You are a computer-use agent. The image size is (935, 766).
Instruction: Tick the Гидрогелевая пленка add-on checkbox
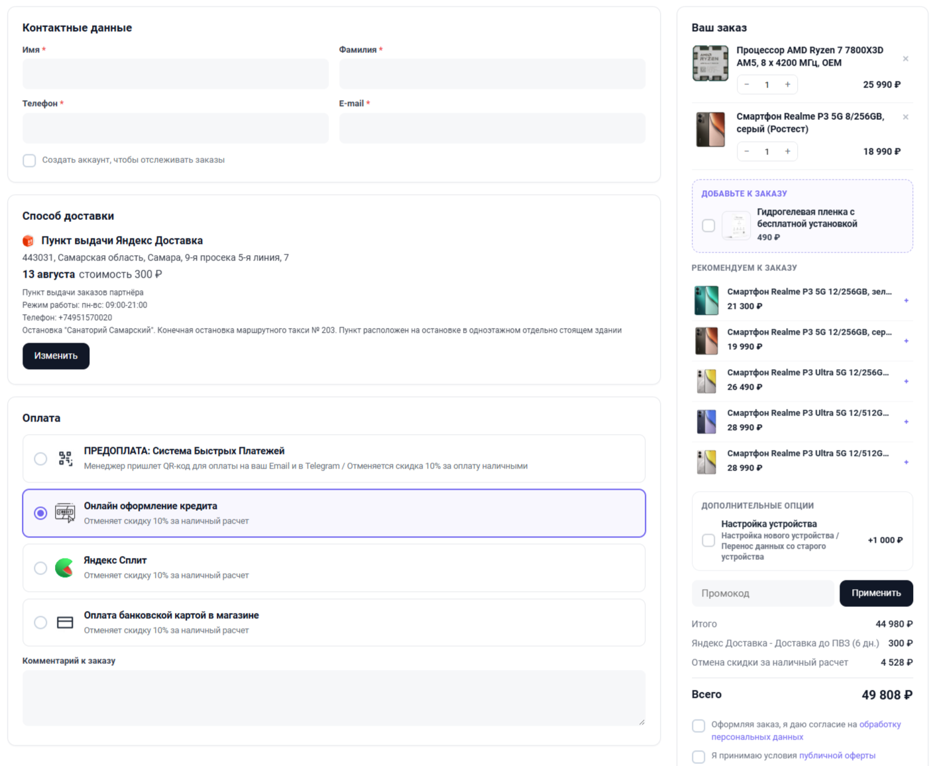pos(708,225)
